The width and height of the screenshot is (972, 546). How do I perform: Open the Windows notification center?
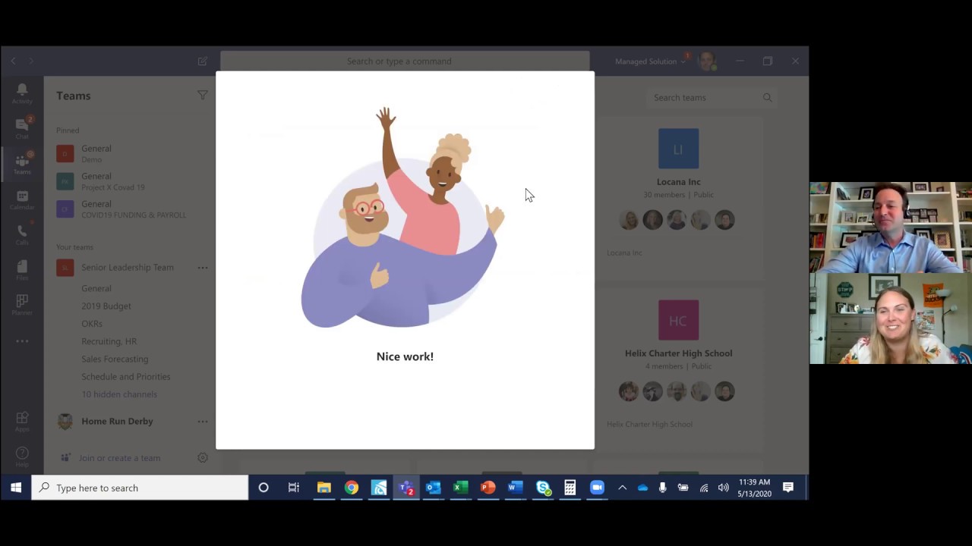[x=788, y=488]
